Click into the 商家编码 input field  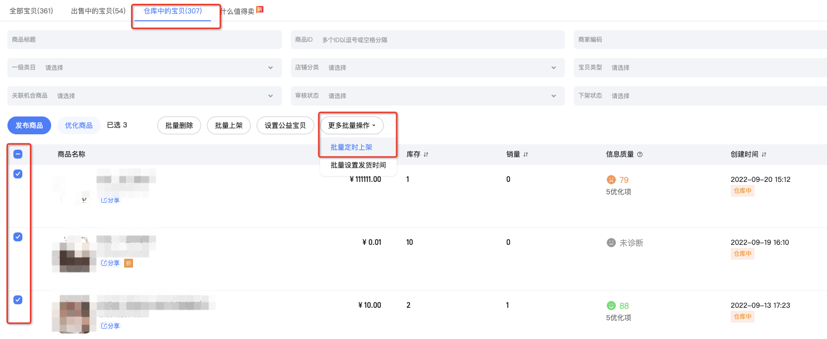pyautogui.click(x=700, y=40)
